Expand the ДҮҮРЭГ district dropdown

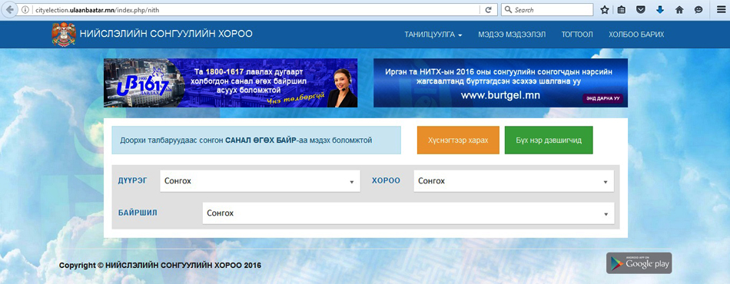(x=260, y=181)
